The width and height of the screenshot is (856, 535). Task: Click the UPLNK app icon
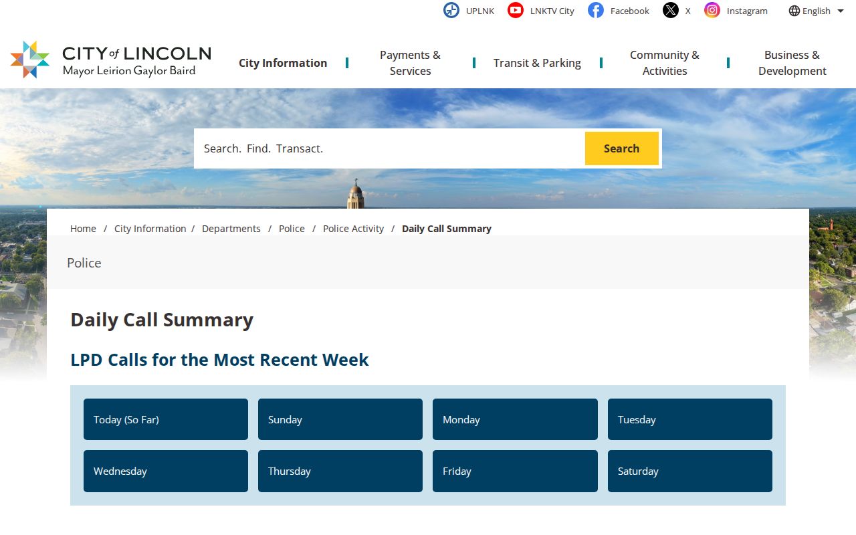click(451, 11)
